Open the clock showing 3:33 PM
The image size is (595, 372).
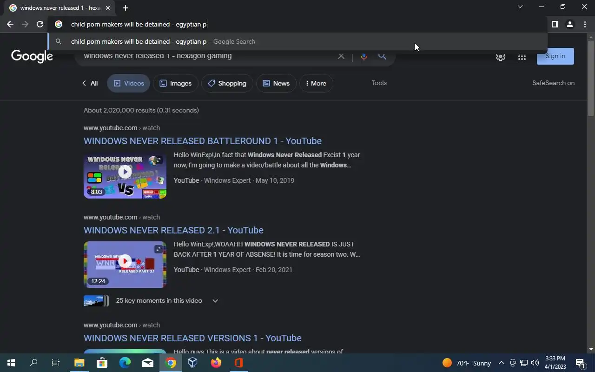pos(555,363)
